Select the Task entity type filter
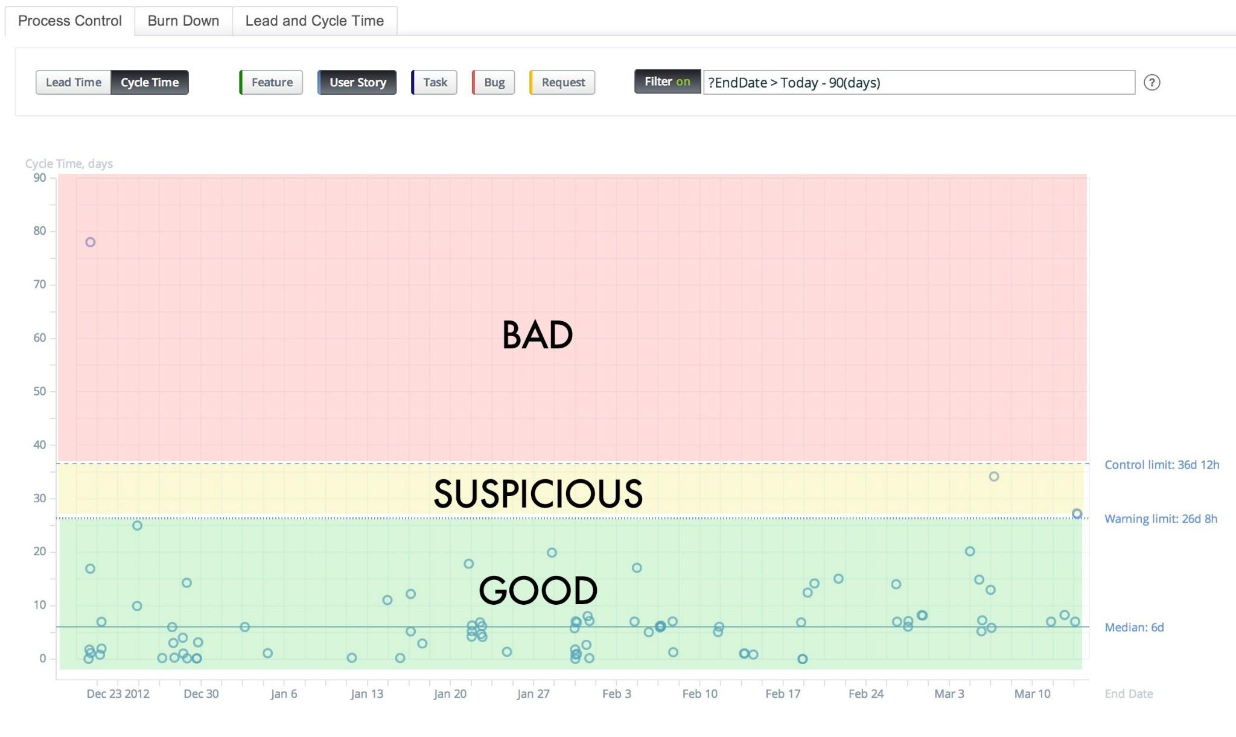 click(435, 82)
